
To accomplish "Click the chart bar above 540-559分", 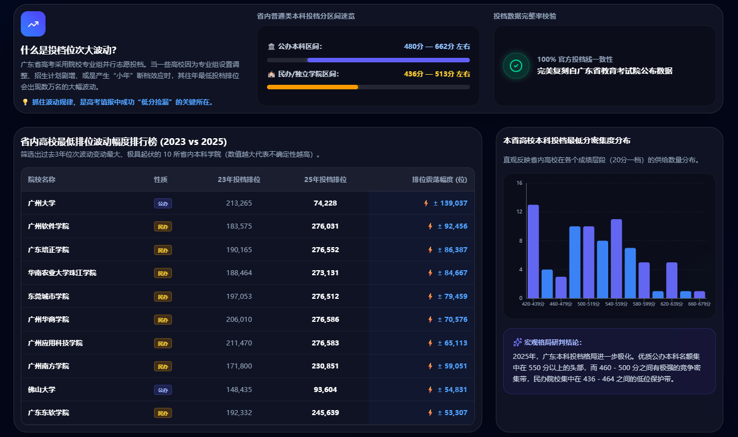I will (x=617, y=259).
